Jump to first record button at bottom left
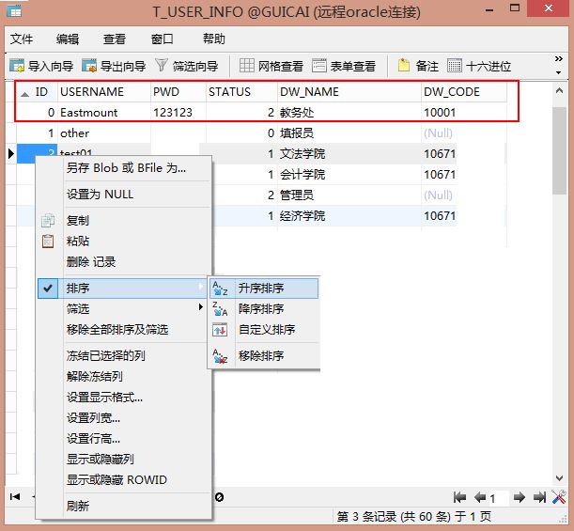The image size is (574, 531). coord(15,496)
